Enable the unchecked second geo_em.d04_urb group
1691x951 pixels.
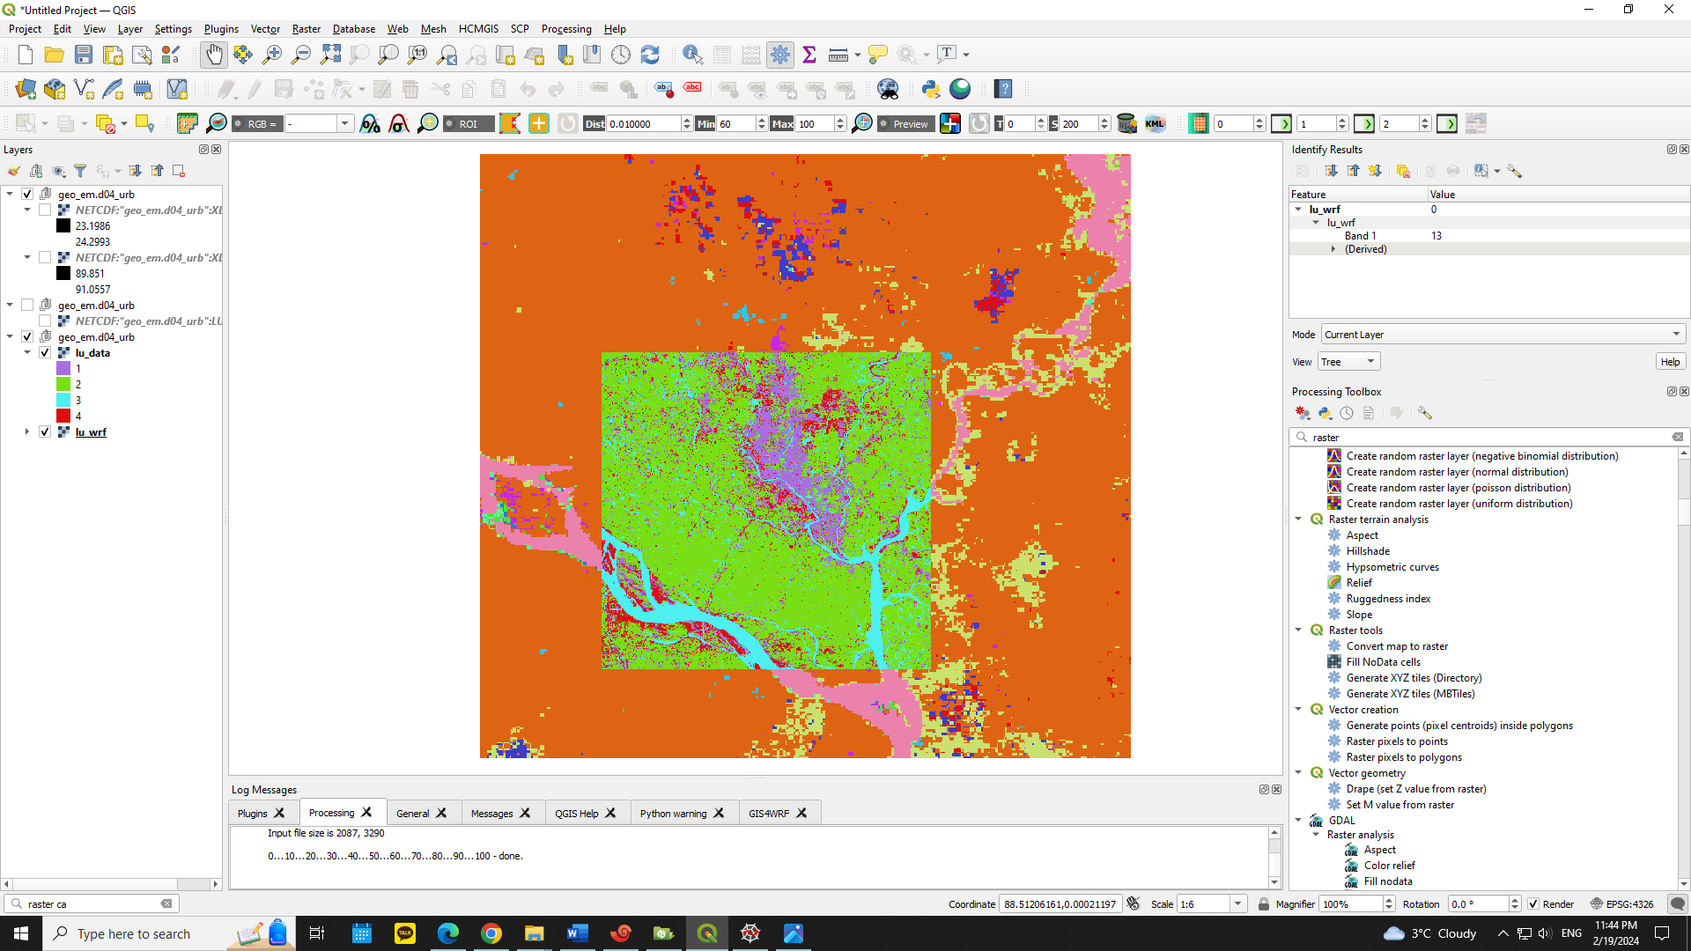(27, 305)
